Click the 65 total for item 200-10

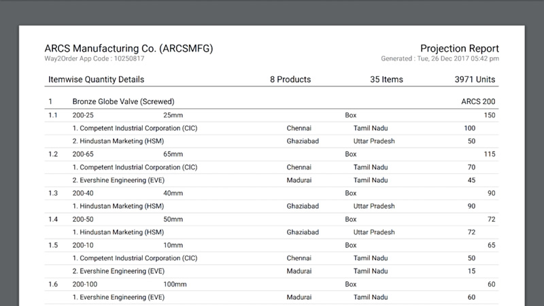491,245
